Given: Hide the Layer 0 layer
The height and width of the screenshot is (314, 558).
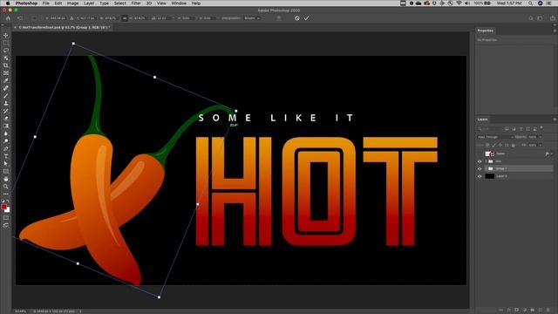Looking at the screenshot, I should 480,176.
